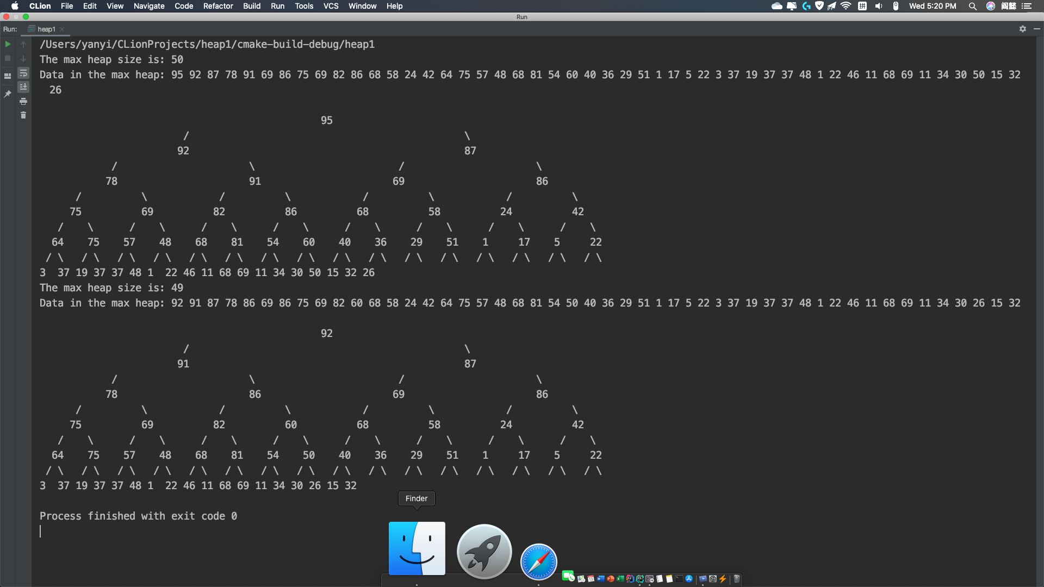Open the Help menu
This screenshot has width=1044, height=587.
(394, 6)
